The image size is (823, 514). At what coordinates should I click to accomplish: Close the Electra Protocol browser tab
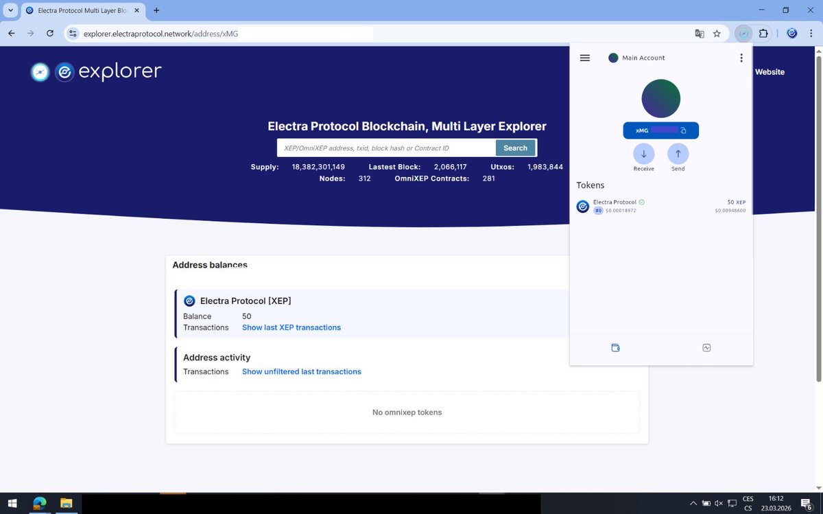point(136,10)
